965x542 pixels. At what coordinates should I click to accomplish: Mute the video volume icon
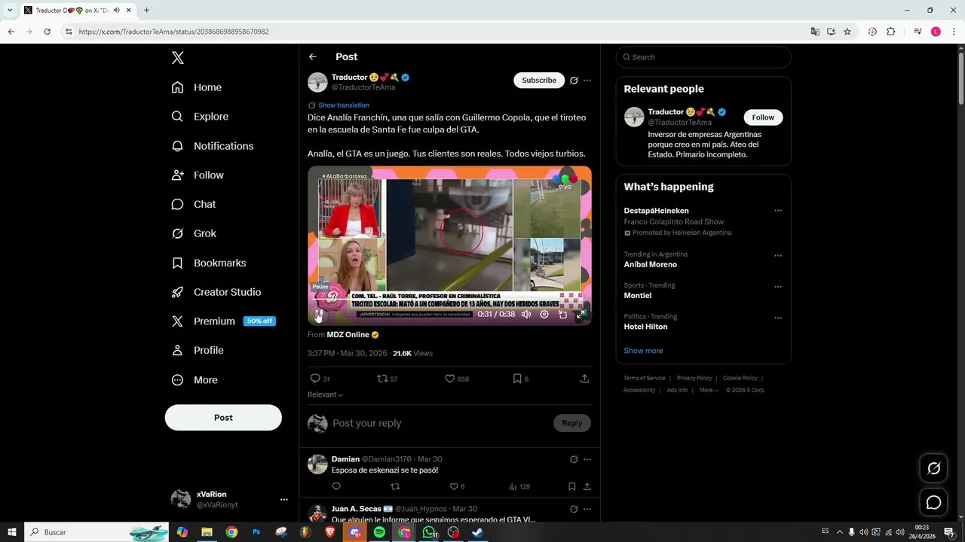click(x=526, y=314)
